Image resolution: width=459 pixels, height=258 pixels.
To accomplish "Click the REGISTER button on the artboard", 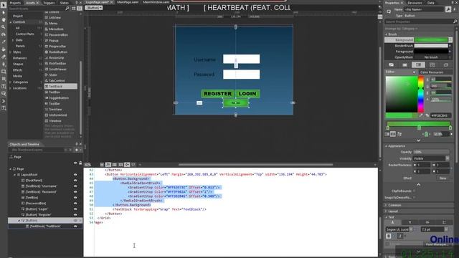I will click(x=217, y=94).
